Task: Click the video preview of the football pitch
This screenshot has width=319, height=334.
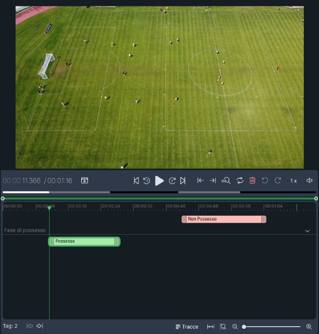Action: (160, 87)
